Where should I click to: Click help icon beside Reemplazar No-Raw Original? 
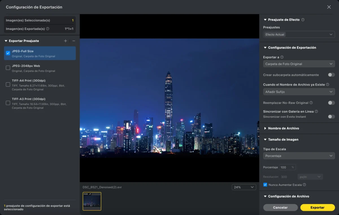311,103
